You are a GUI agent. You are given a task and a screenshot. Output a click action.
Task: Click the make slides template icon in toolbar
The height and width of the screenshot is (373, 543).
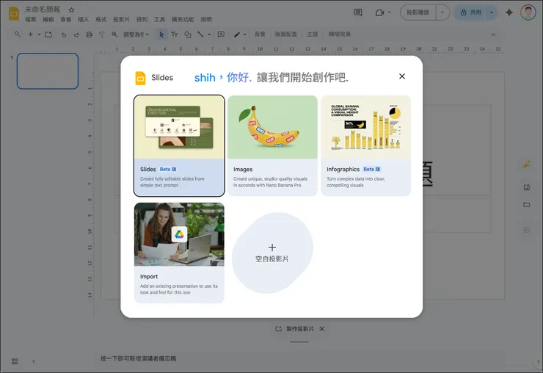(48, 35)
